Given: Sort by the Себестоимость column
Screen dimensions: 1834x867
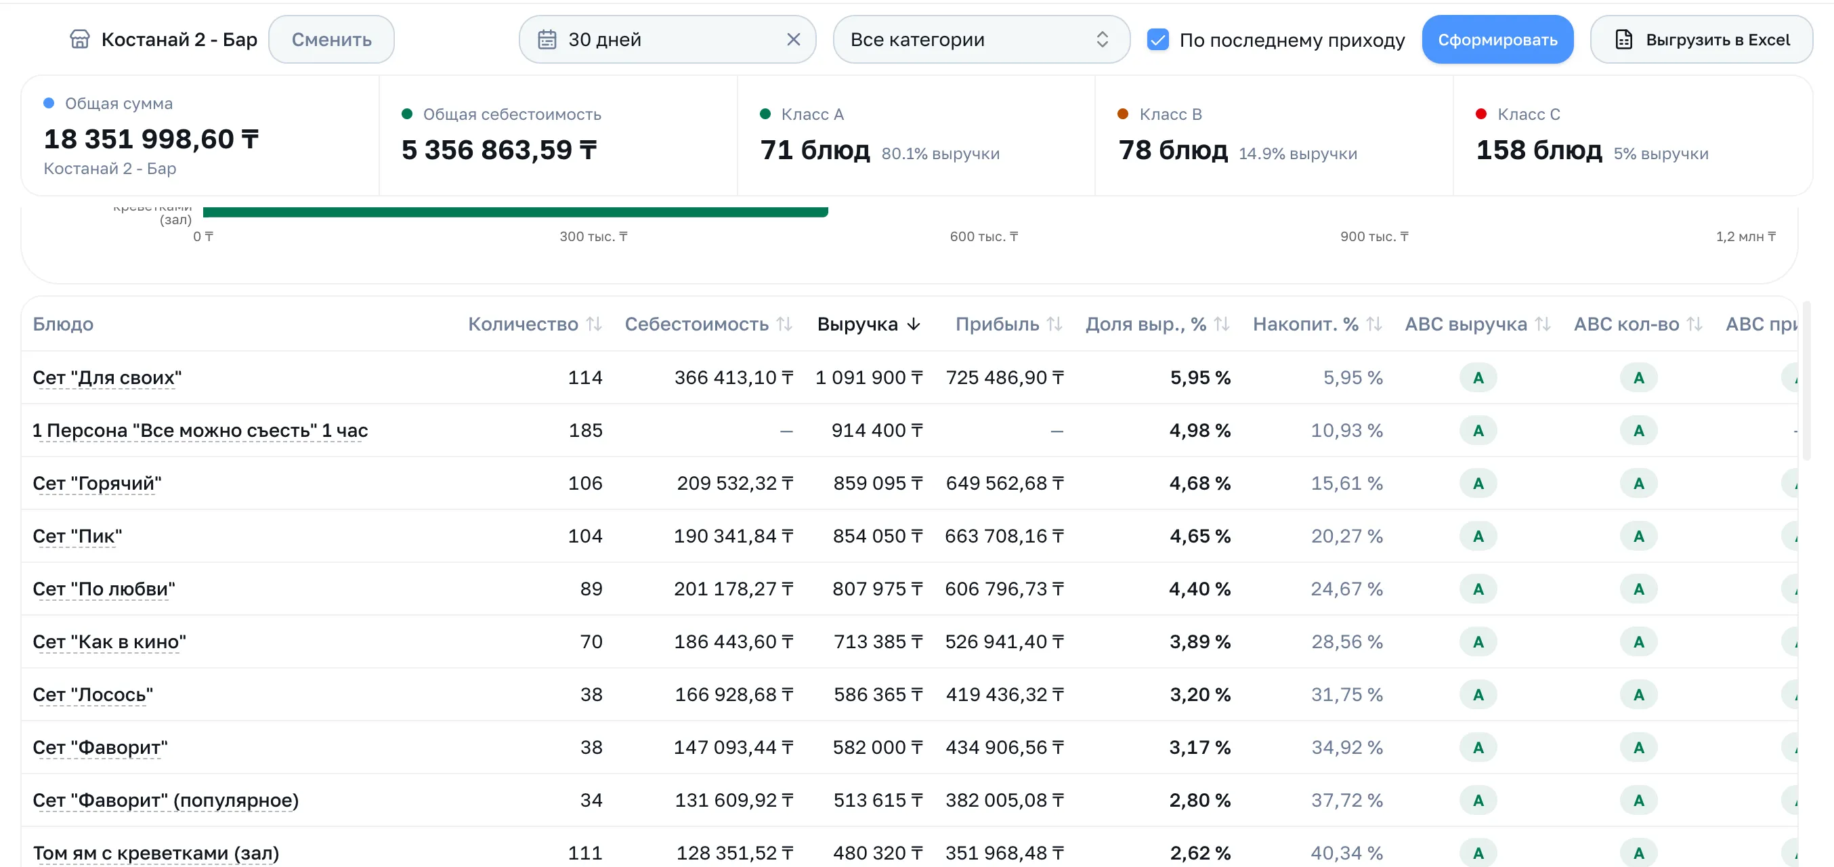Looking at the screenshot, I should tap(708, 324).
